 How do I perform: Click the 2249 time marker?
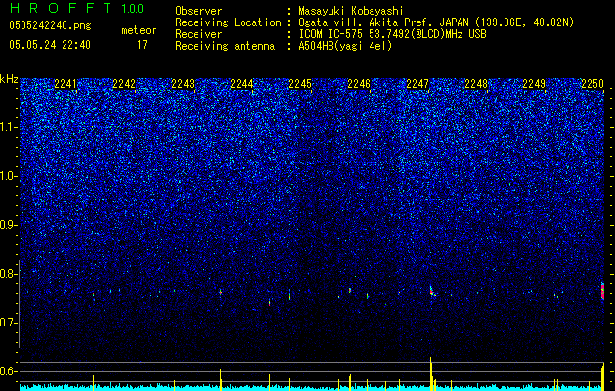pos(534,83)
